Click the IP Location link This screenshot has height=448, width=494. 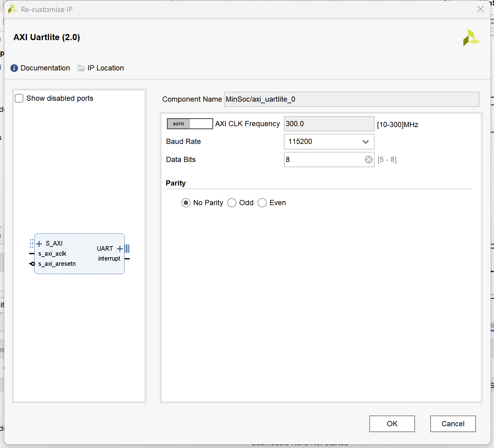point(106,68)
